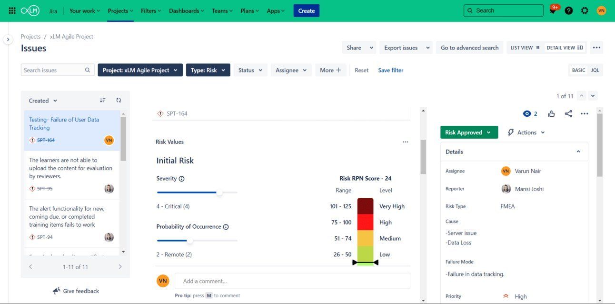Click the VN avatar on SPT-164 card

click(109, 140)
